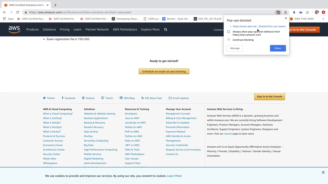
Task: Open the Partner Network menu
Action: 97,29
